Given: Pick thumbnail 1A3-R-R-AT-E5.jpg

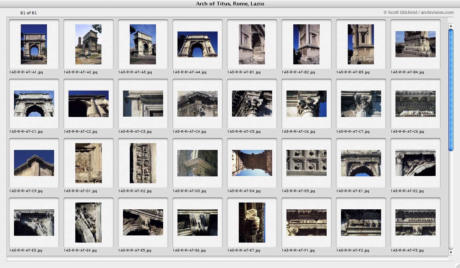Looking at the screenshot, I should [143, 223].
